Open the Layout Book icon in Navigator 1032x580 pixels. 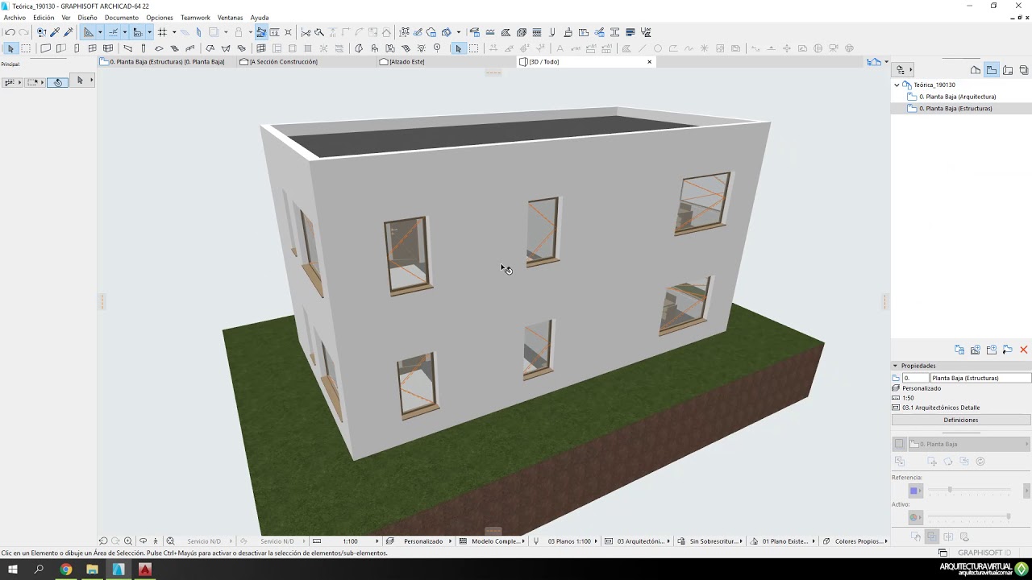pos(1008,70)
